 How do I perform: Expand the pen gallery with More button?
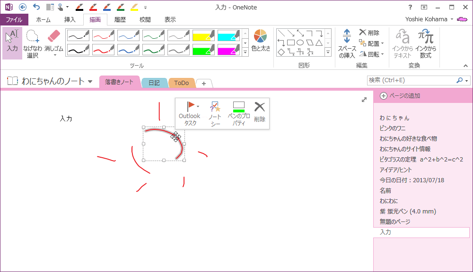[245, 52]
